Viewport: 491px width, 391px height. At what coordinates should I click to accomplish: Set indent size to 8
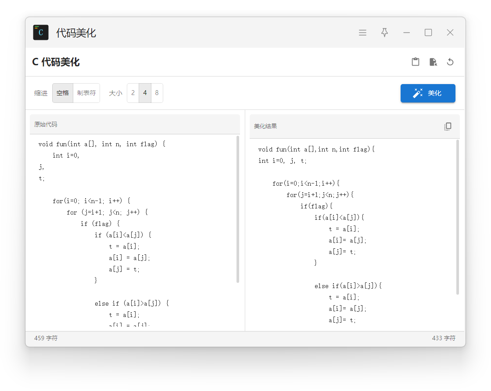tap(157, 93)
